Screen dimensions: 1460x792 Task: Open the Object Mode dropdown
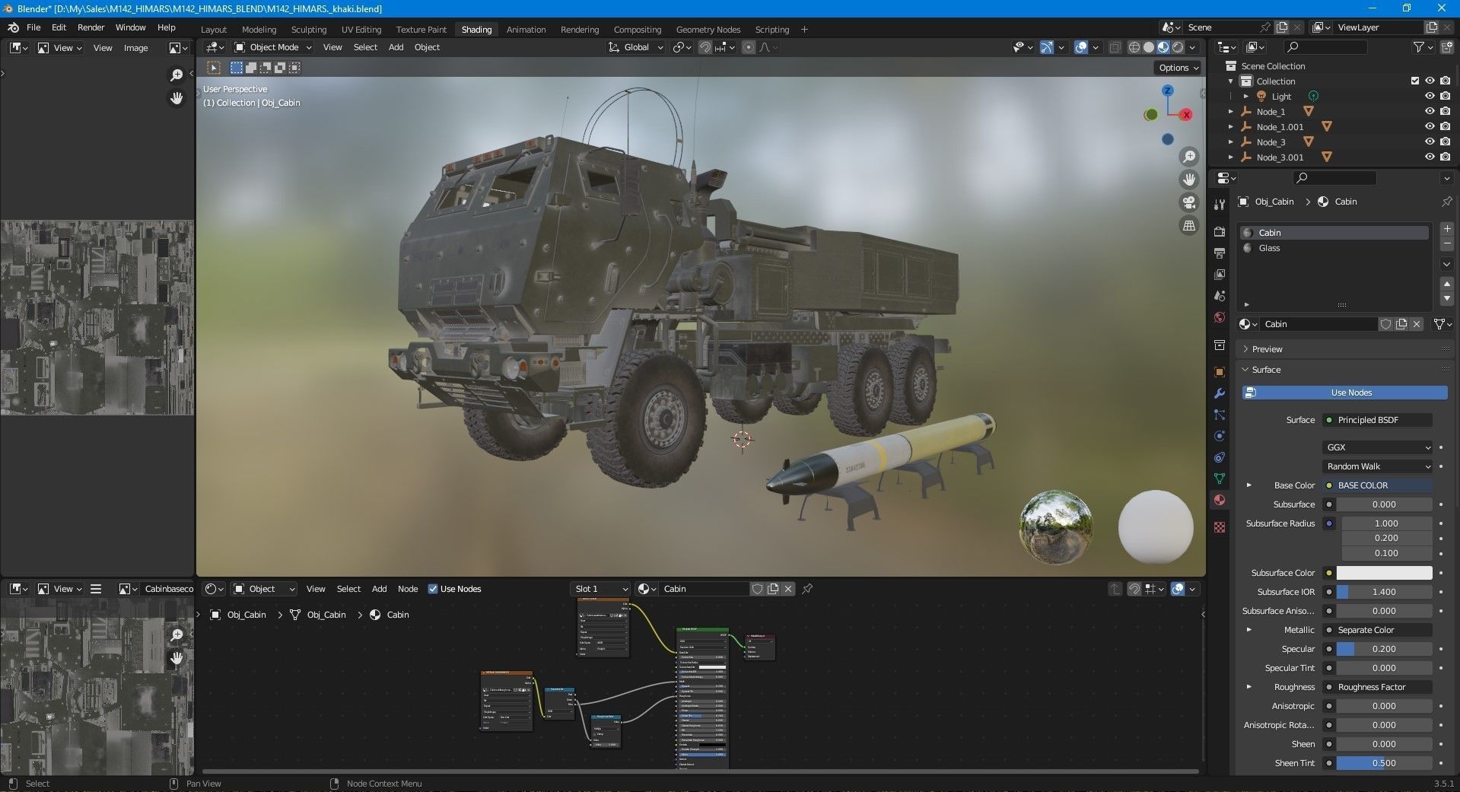pyautogui.click(x=273, y=47)
